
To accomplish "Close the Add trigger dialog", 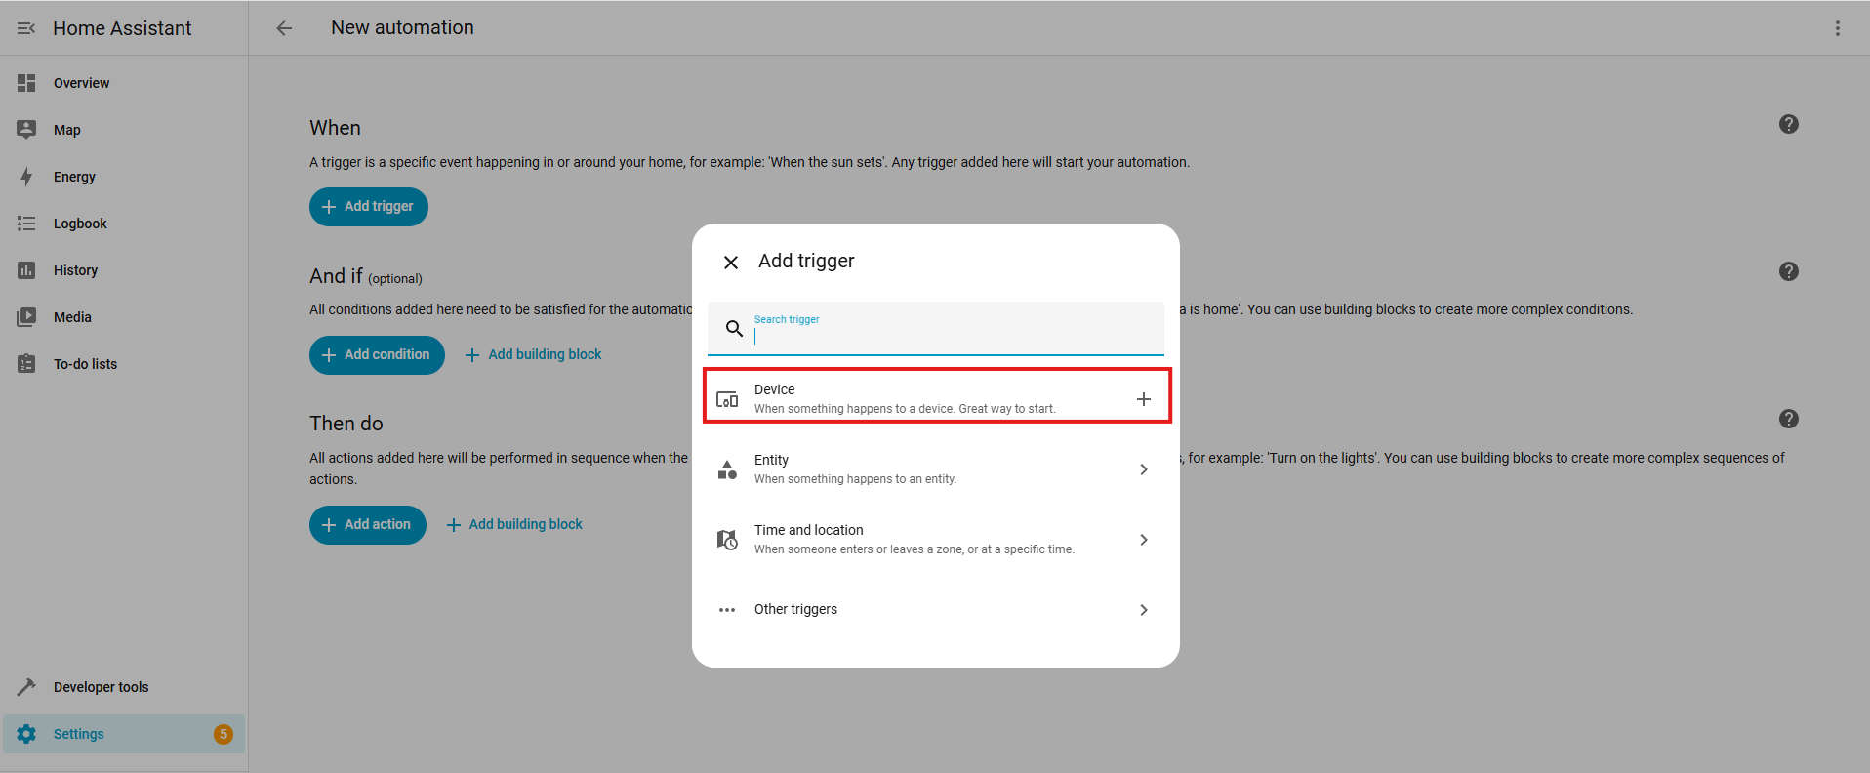I will pyautogui.click(x=731, y=262).
